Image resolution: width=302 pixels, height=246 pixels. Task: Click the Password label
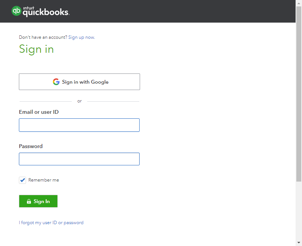click(x=31, y=146)
